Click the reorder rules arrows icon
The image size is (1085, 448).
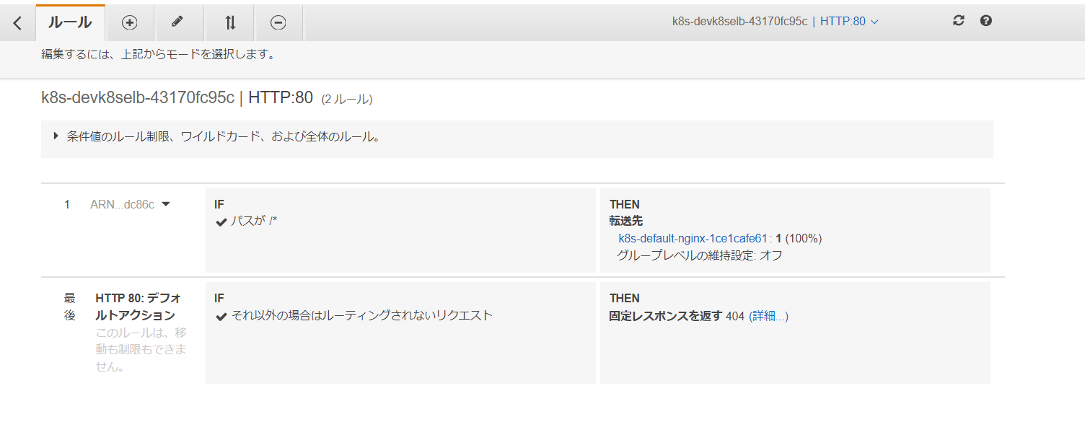coord(230,22)
